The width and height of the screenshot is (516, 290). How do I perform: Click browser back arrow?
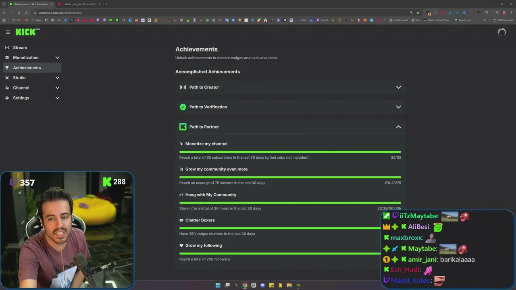tap(4, 12)
